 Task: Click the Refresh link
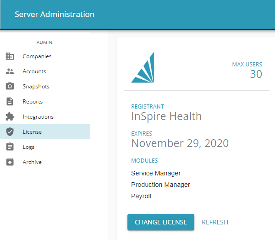[215, 222]
